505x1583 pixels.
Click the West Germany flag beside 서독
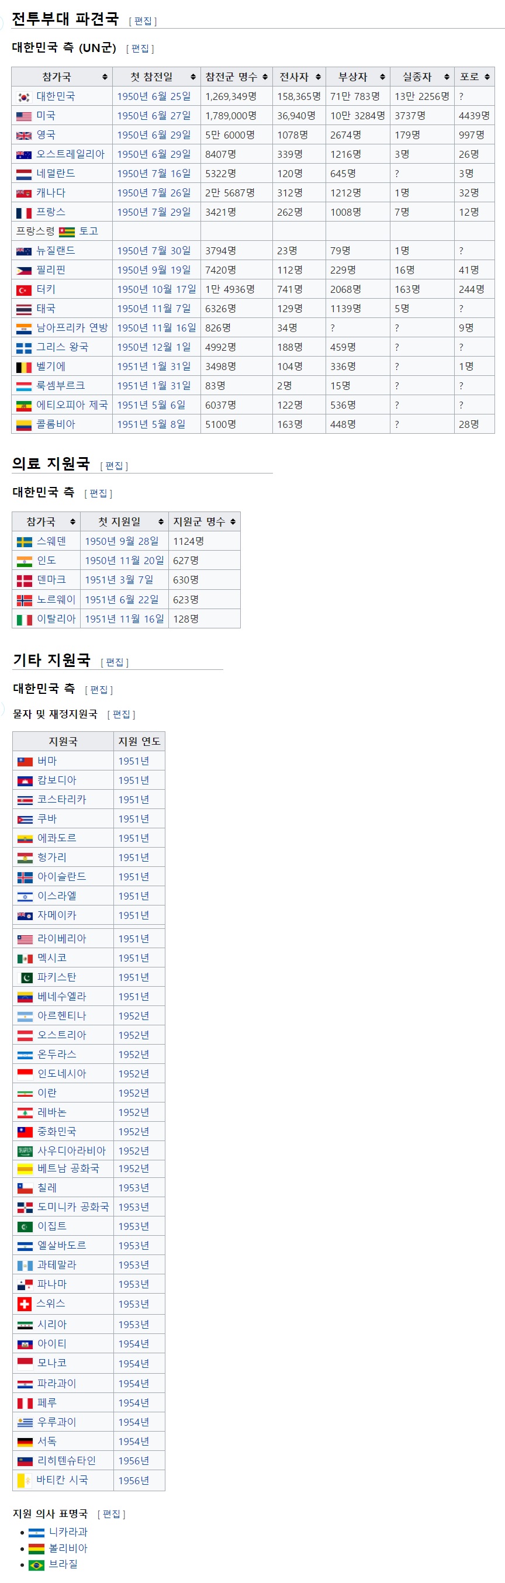[25, 1442]
